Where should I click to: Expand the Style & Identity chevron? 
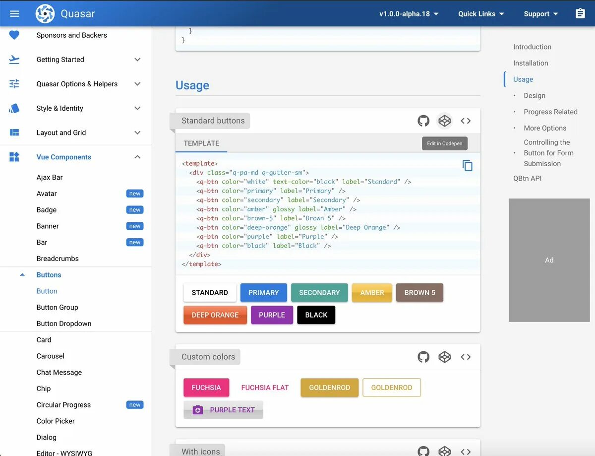tap(138, 108)
